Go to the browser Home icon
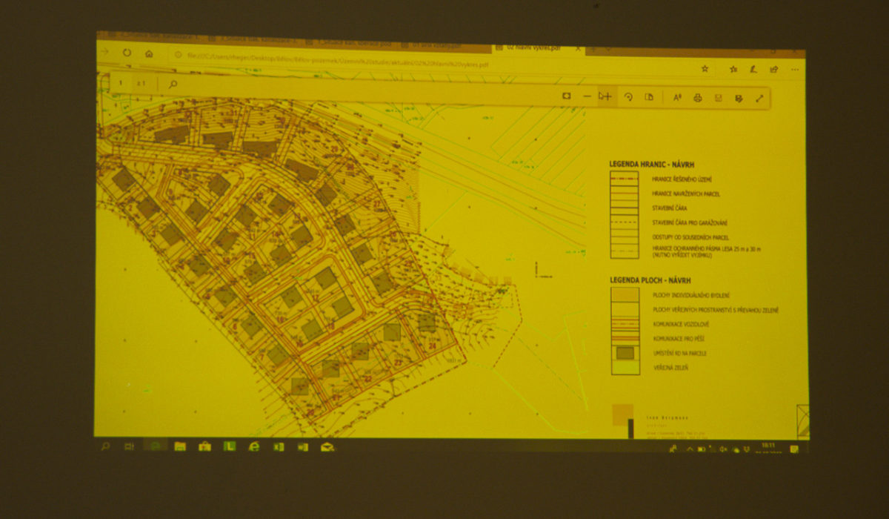 point(149,54)
